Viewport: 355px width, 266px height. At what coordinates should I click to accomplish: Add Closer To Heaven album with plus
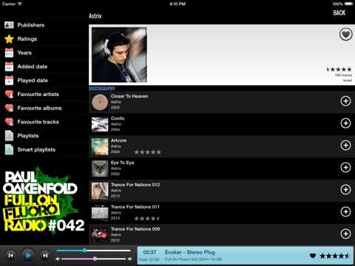point(345,101)
